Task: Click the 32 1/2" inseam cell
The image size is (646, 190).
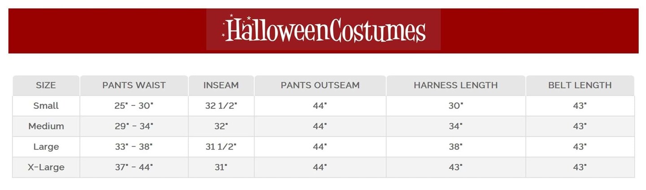Action: tap(221, 106)
